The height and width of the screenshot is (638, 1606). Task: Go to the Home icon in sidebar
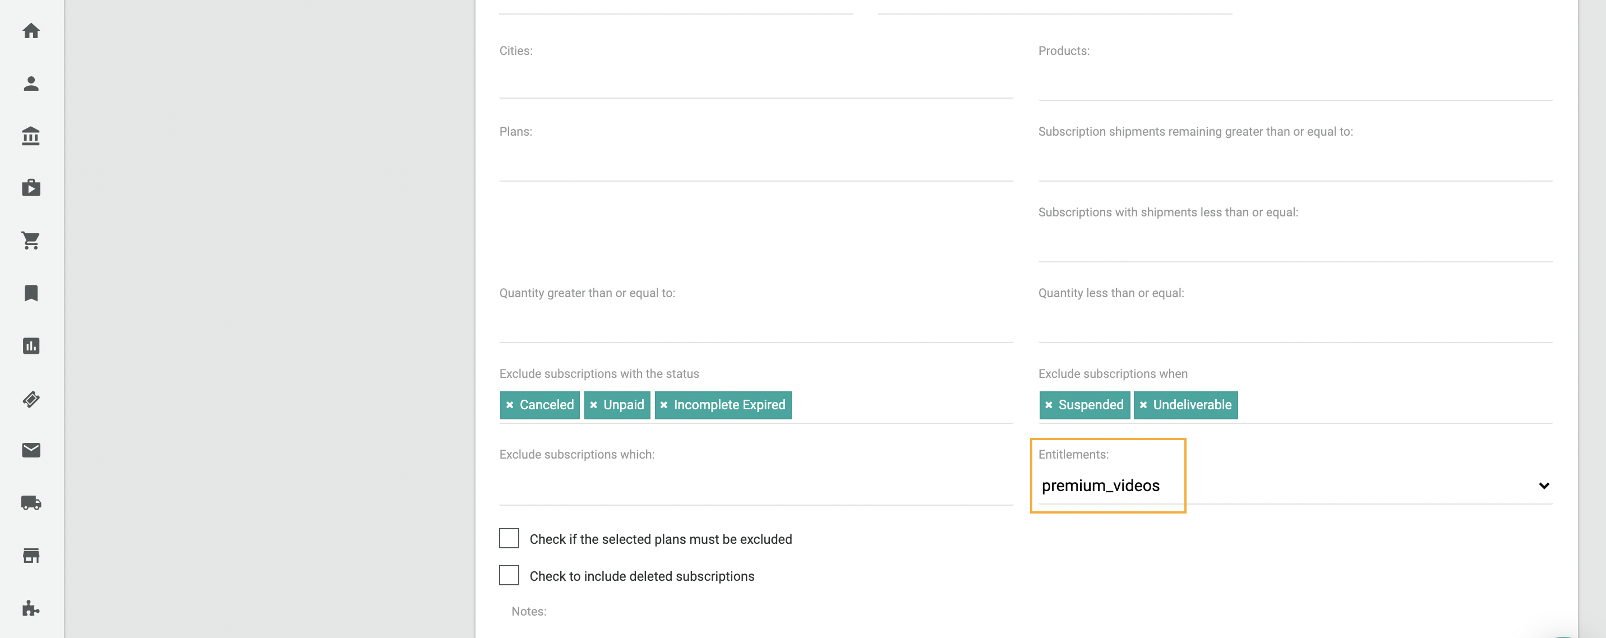(31, 30)
